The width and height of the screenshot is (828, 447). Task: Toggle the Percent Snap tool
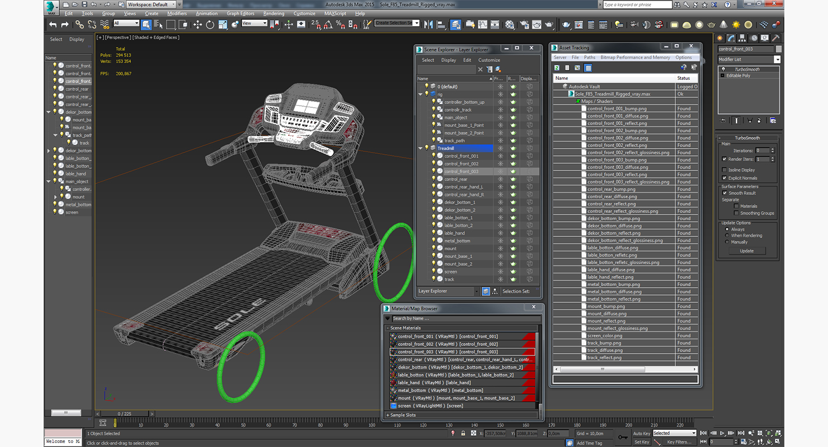(341, 25)
